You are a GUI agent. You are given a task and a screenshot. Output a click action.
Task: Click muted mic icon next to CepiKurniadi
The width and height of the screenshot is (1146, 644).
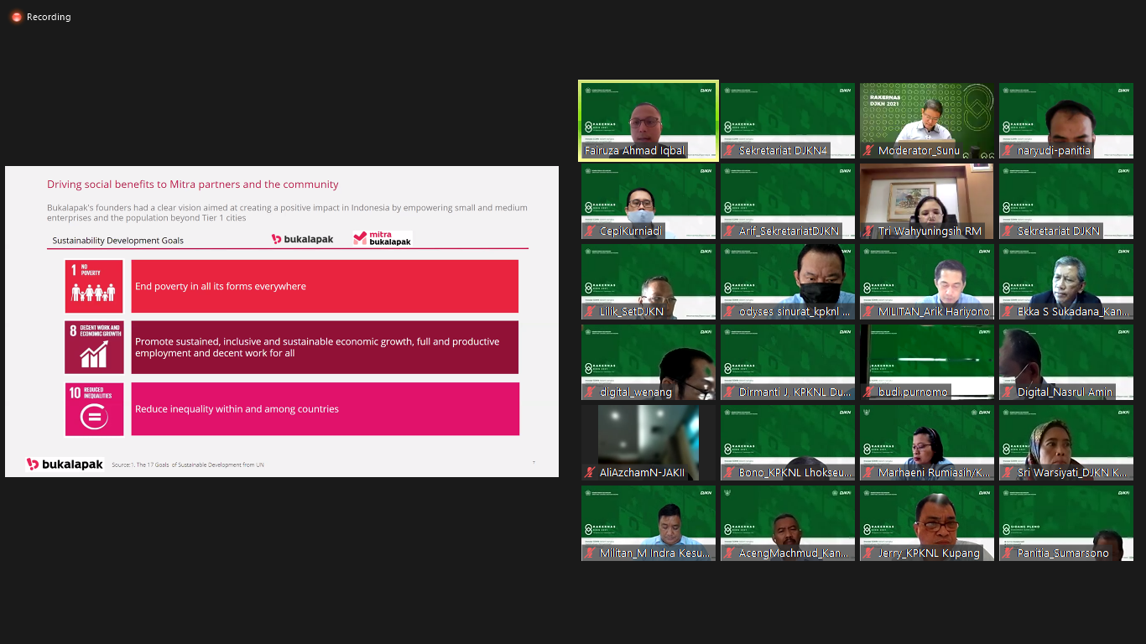tap(590, 231)
